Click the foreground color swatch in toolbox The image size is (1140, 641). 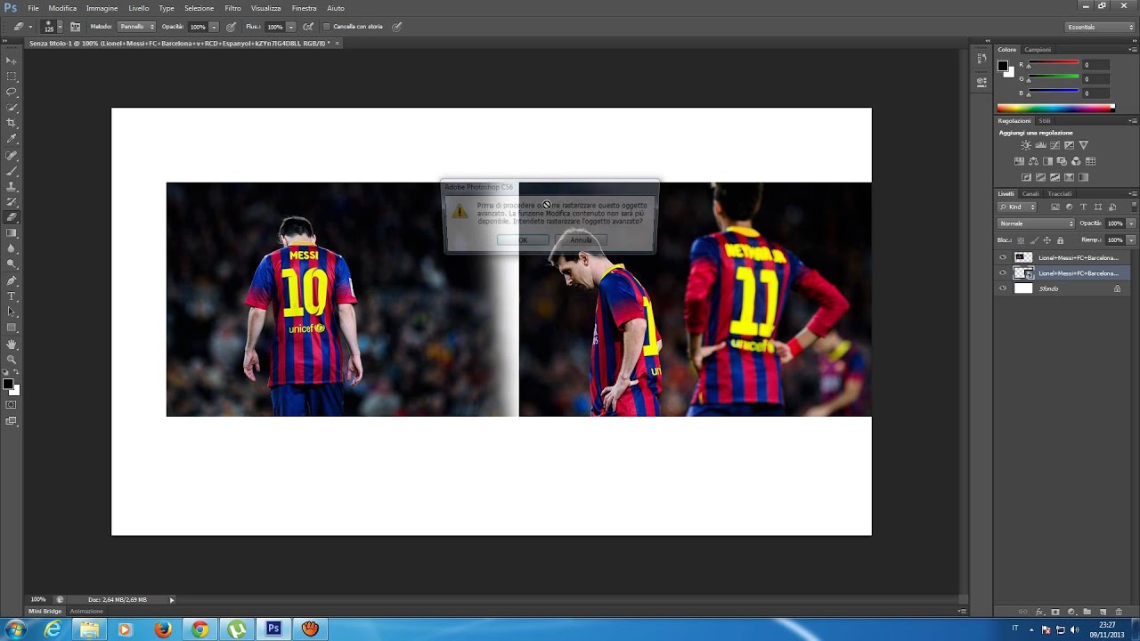(8, 385)
